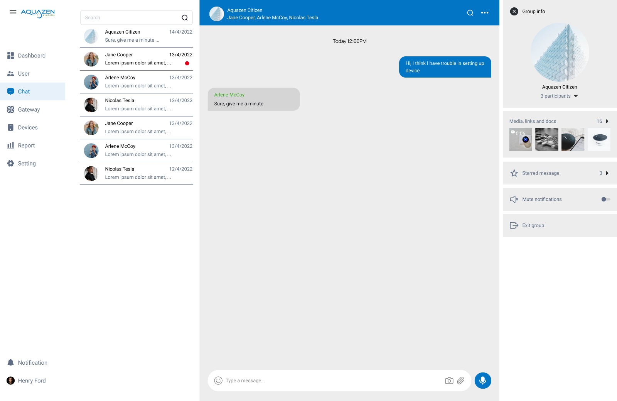617x401 pixels.
Task: Expand the Starred message list
Action: tap(607, 173)
